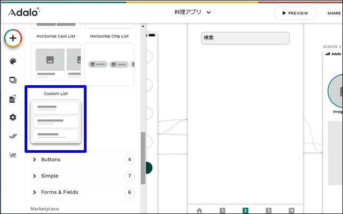Select tab 1 icon in the bottom bar
This screenshot has width=343, height=214.
(222, 210)
